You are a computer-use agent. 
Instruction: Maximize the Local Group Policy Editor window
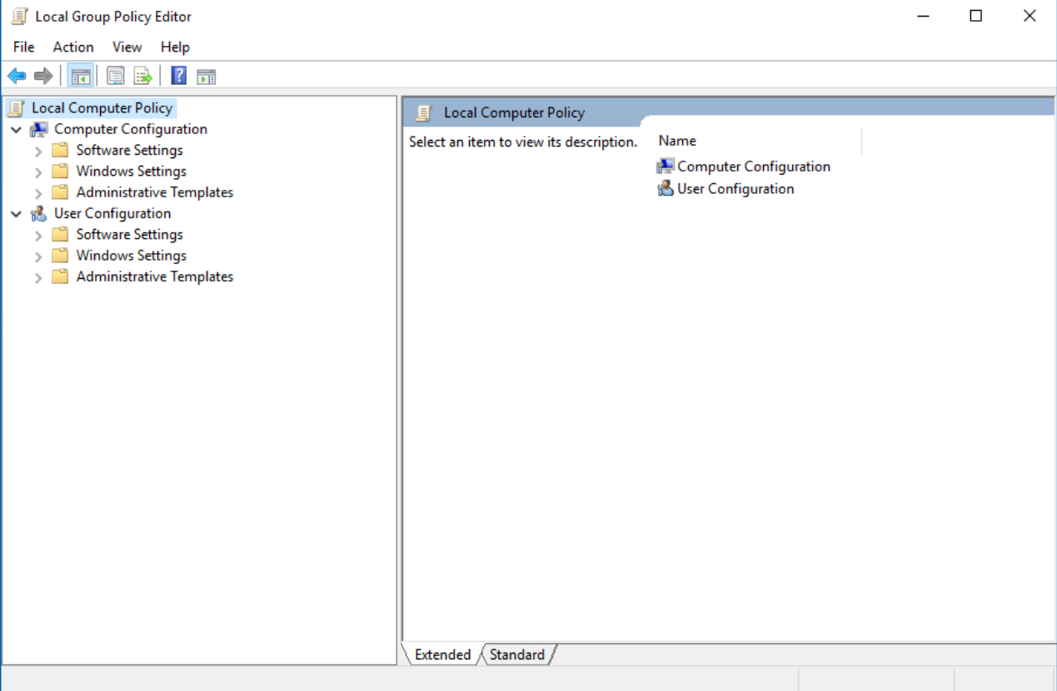point(976,16)
